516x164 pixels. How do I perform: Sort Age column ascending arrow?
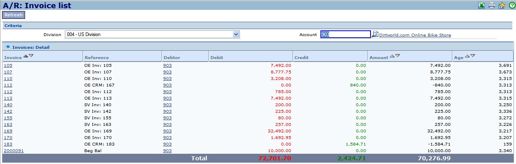467,56
